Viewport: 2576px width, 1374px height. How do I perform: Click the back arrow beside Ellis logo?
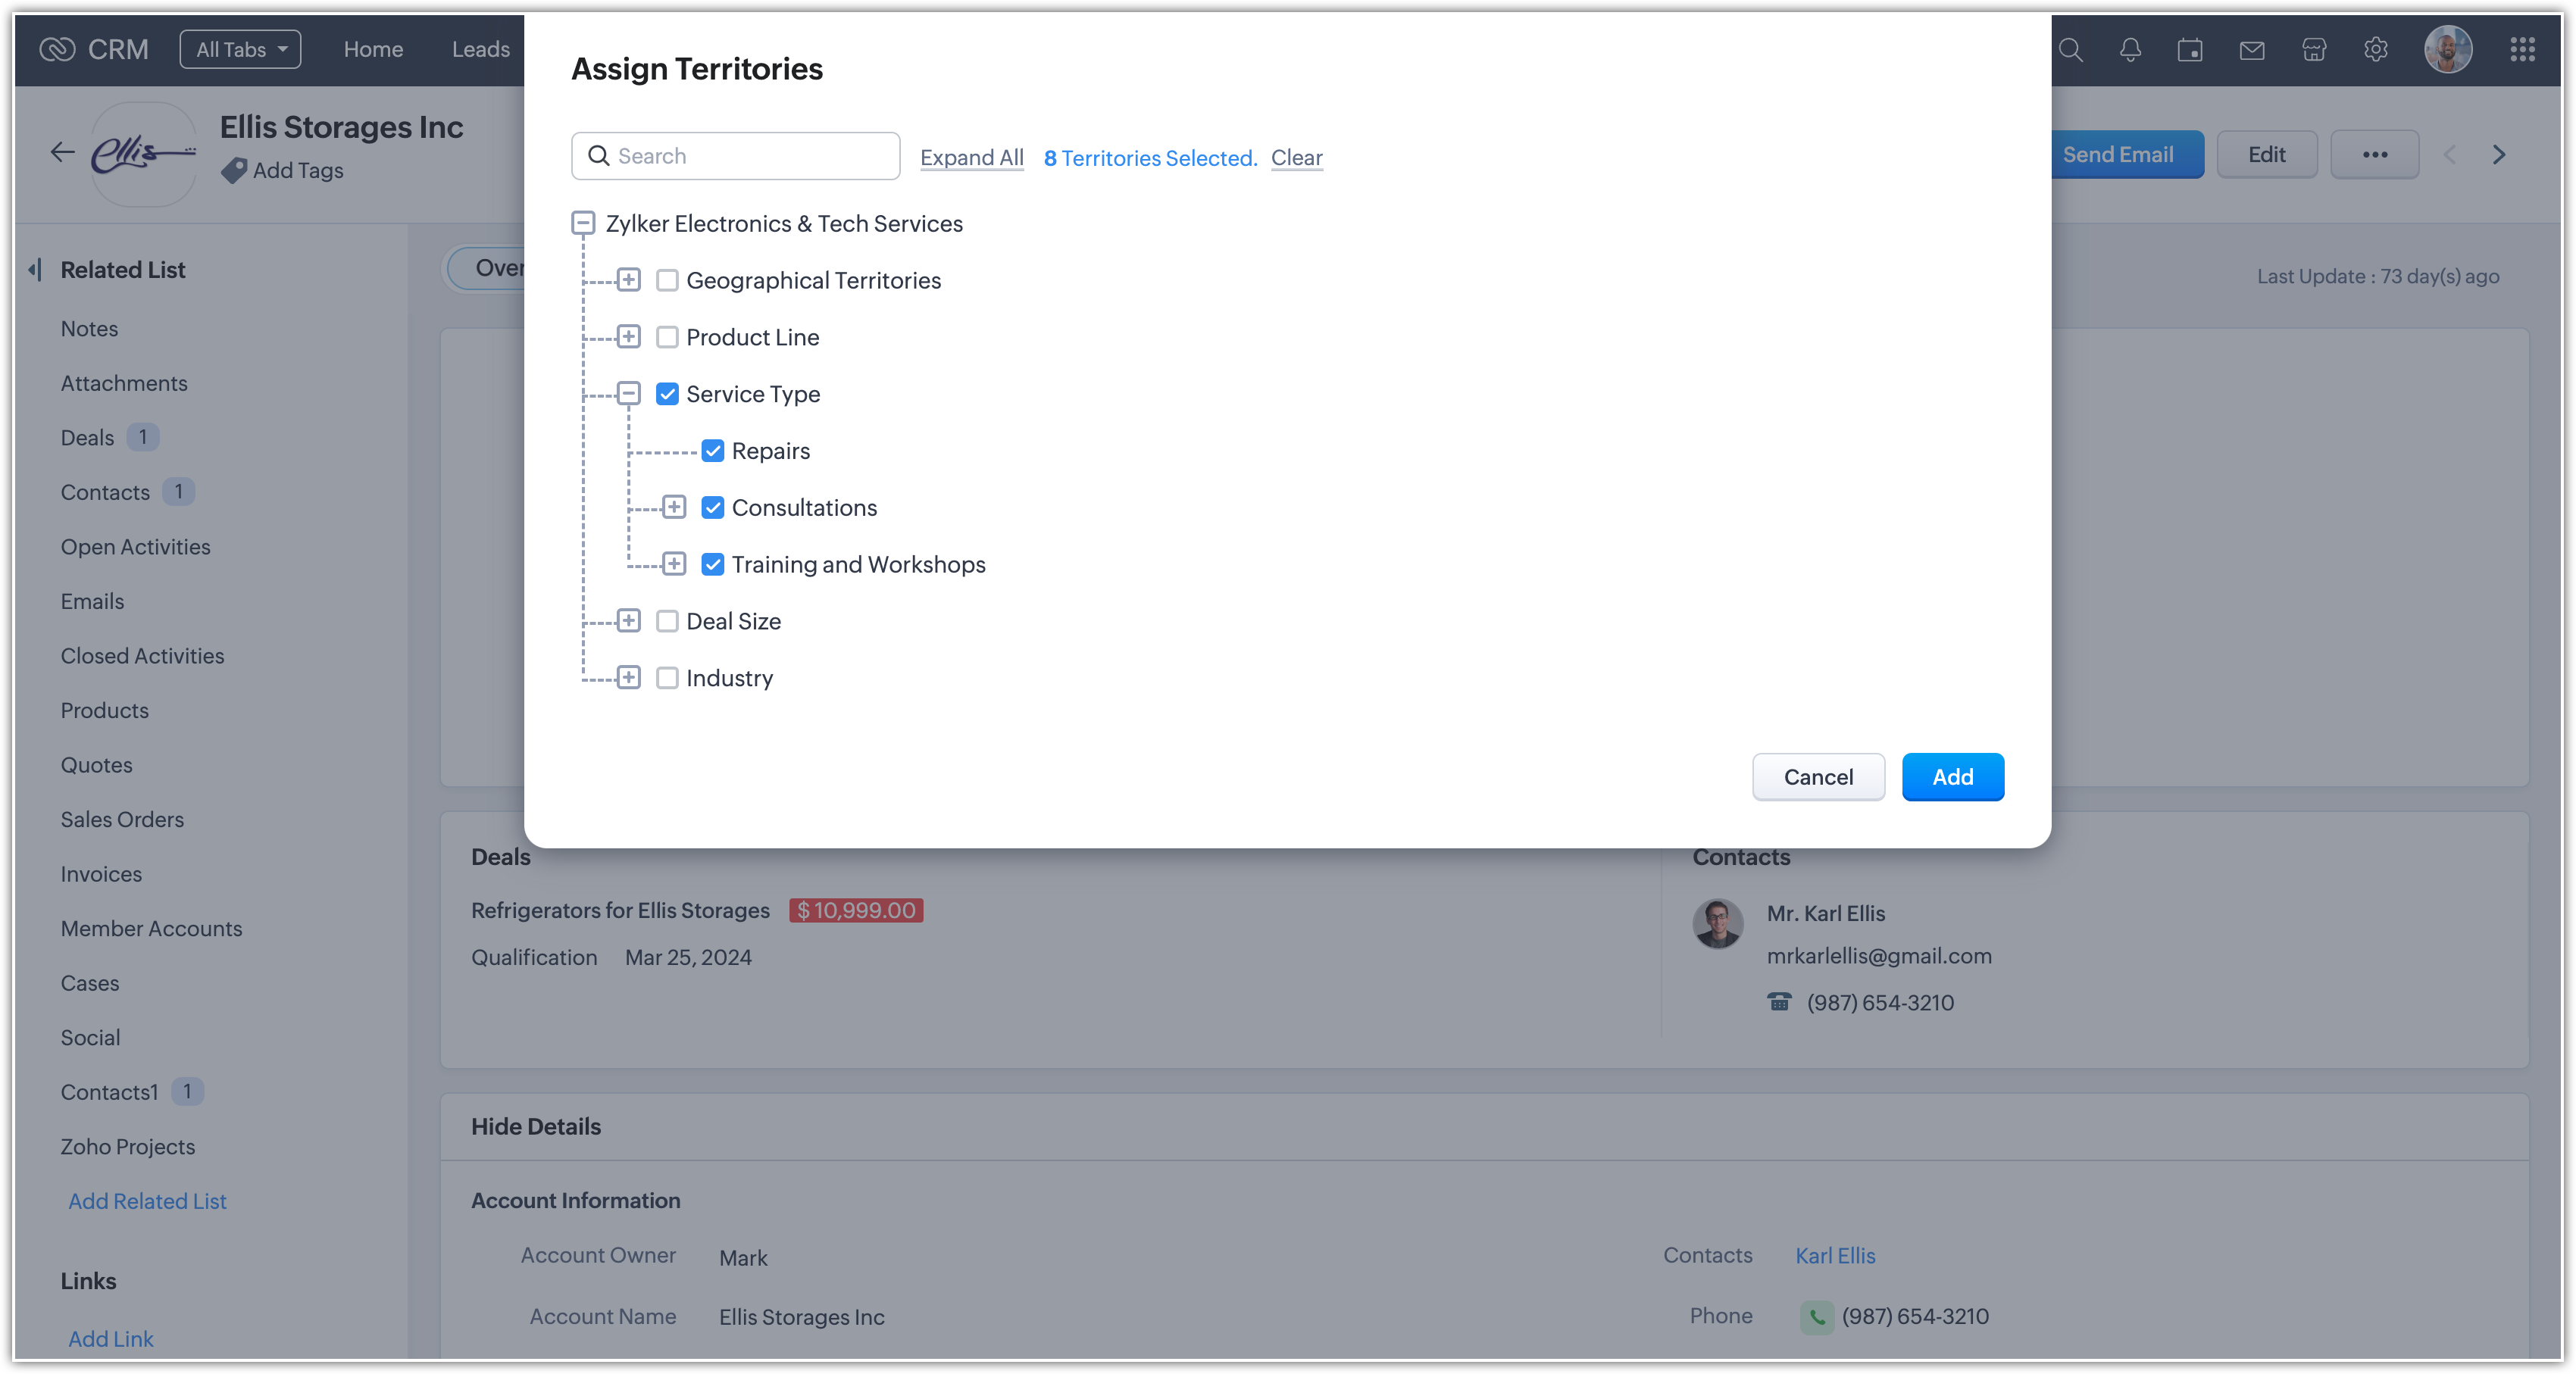pos(62,152)
